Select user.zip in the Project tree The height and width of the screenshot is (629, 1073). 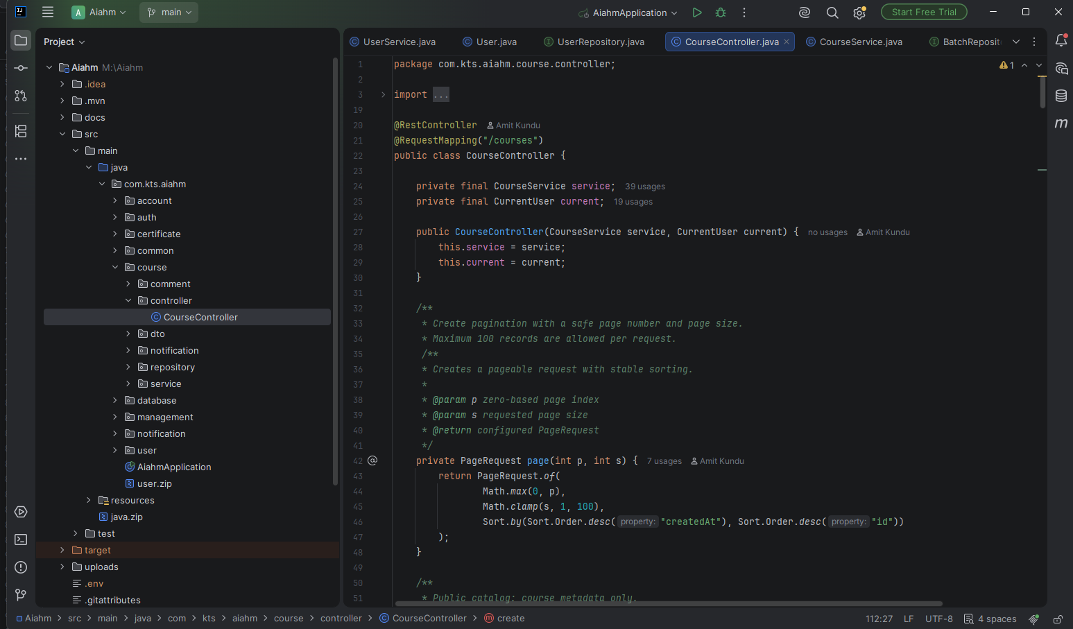click(154, 483)
